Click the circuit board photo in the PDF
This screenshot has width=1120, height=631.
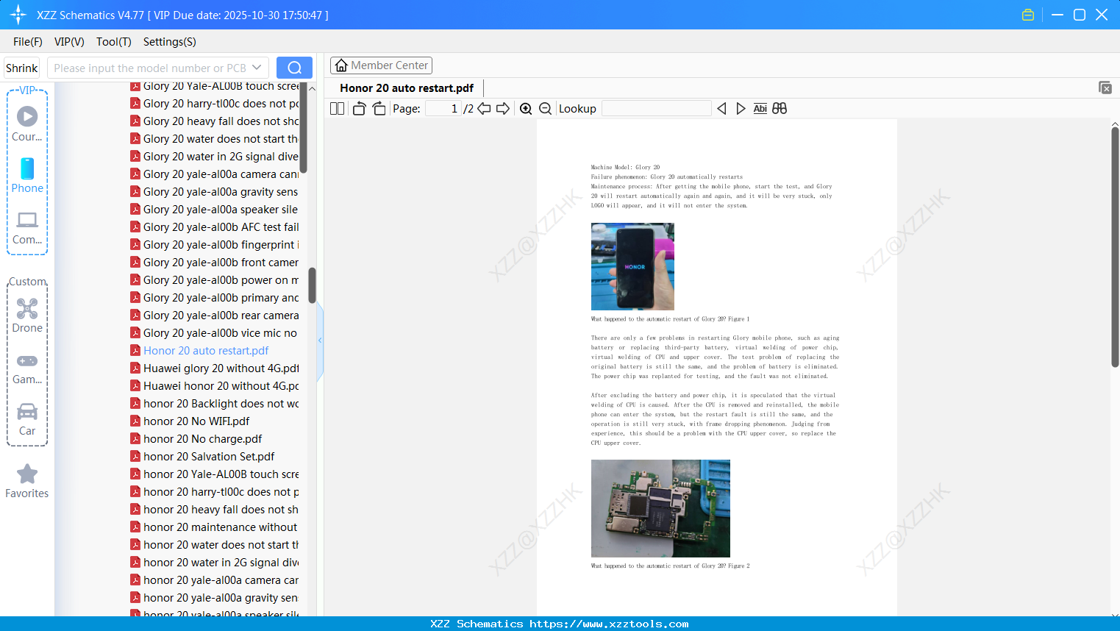coord(660,508)
